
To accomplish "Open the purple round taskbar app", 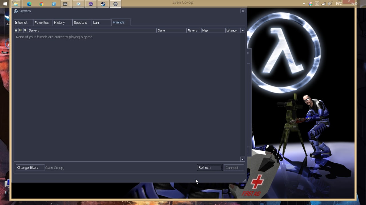I will click(91, 4).
